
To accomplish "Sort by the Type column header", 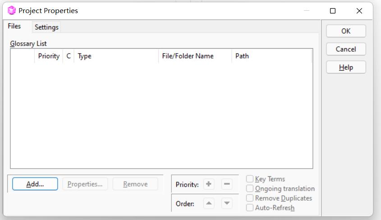I will (116, 56).
